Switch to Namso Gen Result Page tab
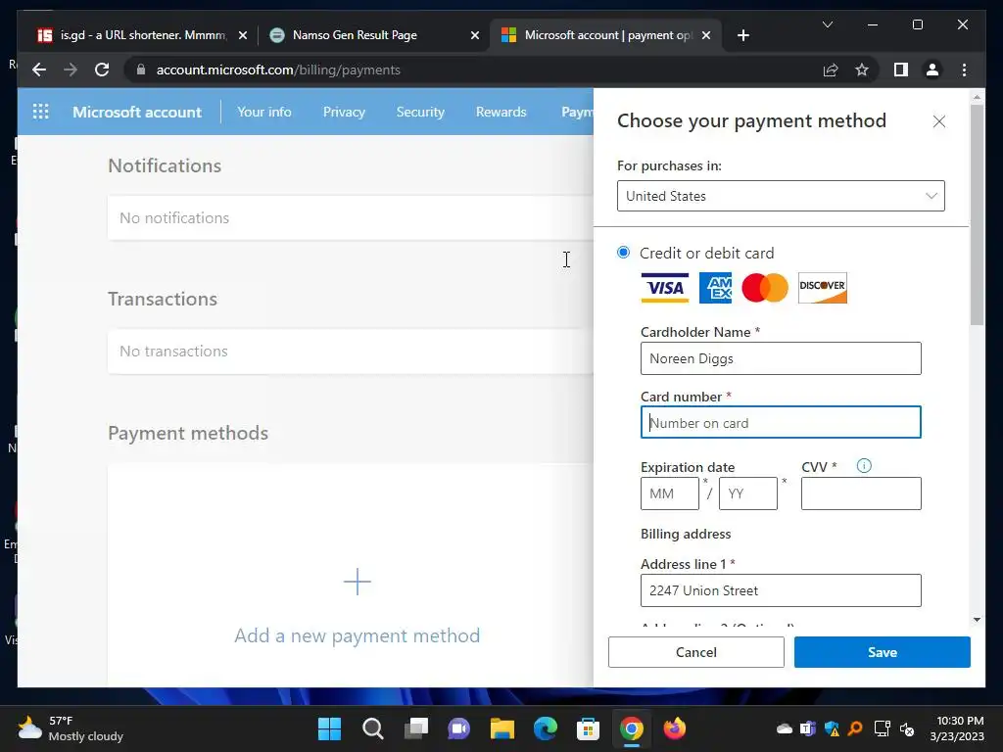This screenshot has width=1003, height=752. tap(374, 35)
